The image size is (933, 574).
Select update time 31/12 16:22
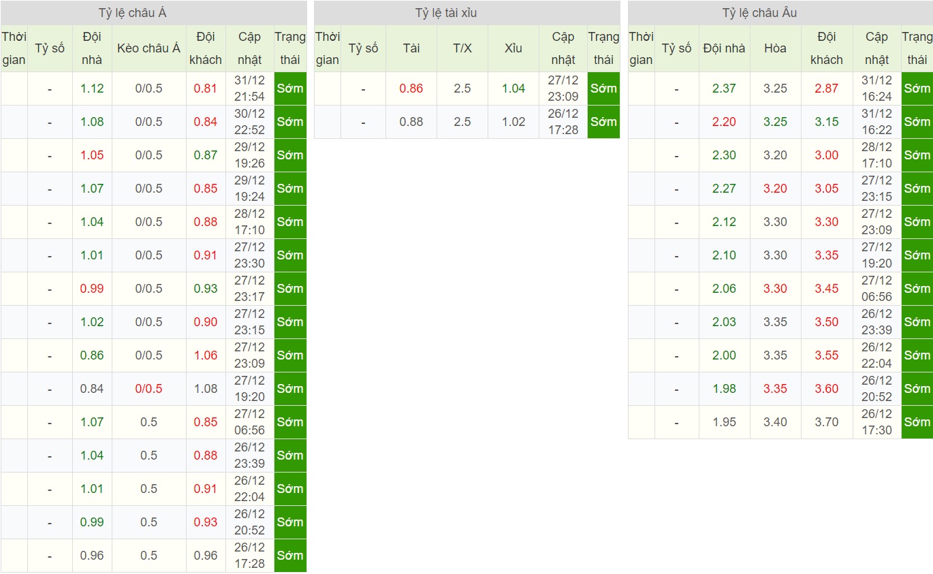pyautogui.click(x=876, y=122)
